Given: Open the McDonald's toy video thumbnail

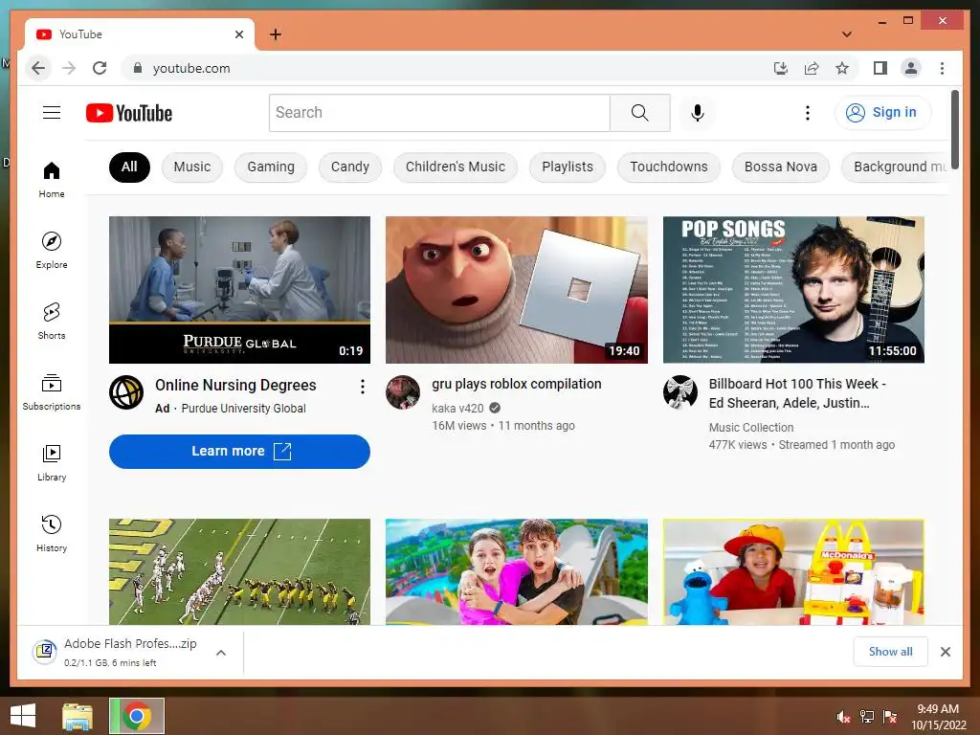Looking at the screenshot, I should [793, 571].
